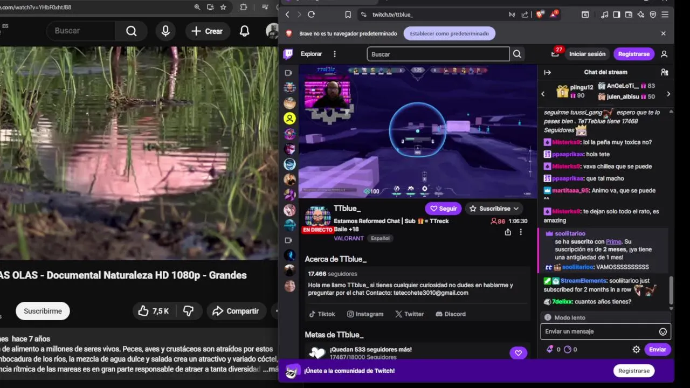The height and width of the screenshot is (388, 690).
Task: Open the chat emote picker smiley
Action: (x=663, y=332)
